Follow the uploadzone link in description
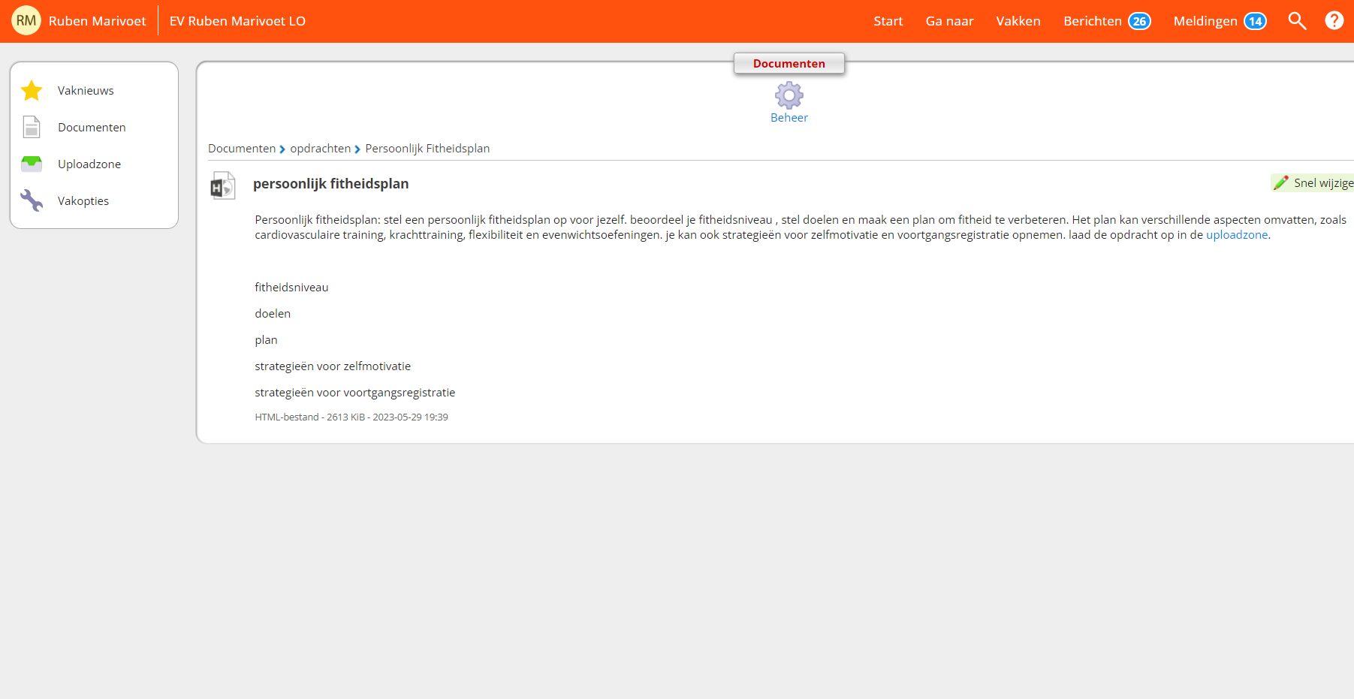The width and height of the screenshot is (1354, 699). 1236,235
